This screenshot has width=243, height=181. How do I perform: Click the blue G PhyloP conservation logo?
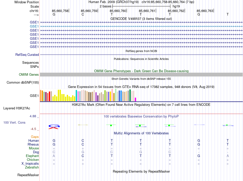[x=54, y=126]
